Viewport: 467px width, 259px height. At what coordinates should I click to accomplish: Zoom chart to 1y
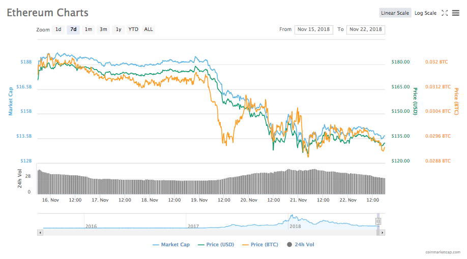pos(118,29)
